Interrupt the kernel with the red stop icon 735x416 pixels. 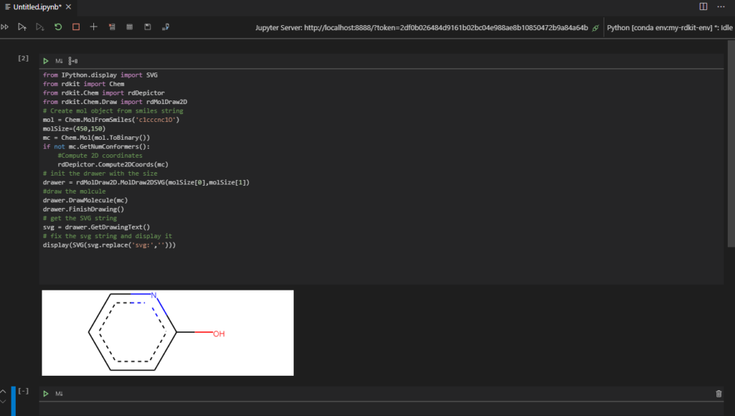76,27
